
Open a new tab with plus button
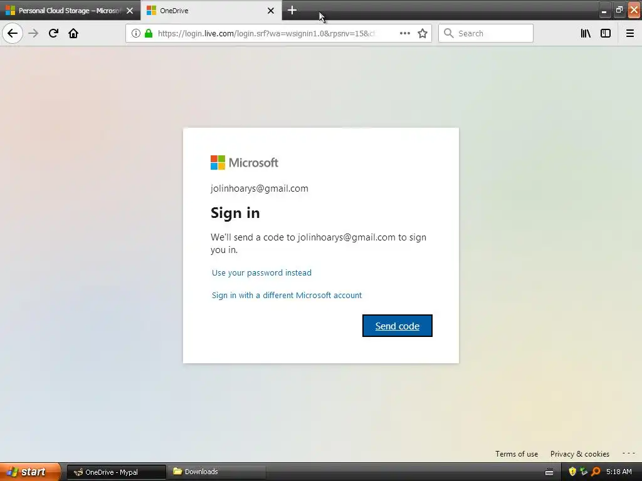pos(292,10)
